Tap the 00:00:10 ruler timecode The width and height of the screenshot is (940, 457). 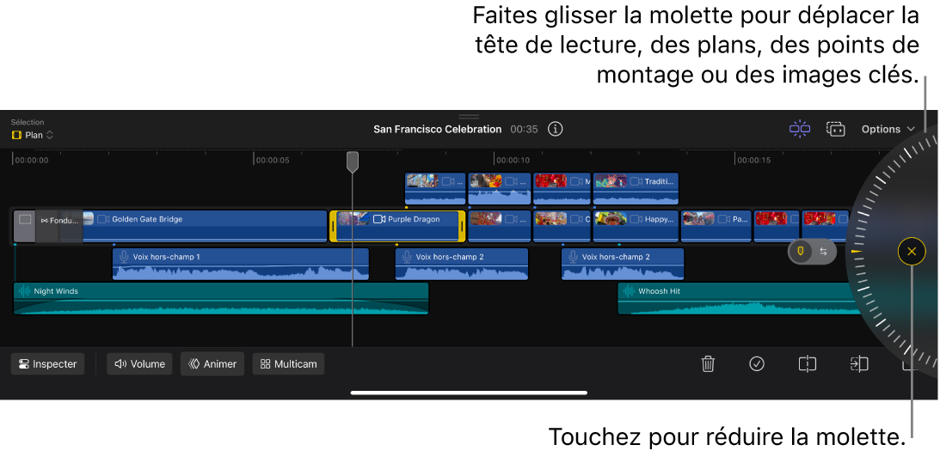pyautogui.click(x=513, y=160)
